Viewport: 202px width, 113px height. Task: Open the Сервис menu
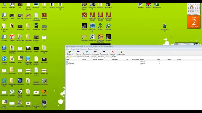(90, 49)
